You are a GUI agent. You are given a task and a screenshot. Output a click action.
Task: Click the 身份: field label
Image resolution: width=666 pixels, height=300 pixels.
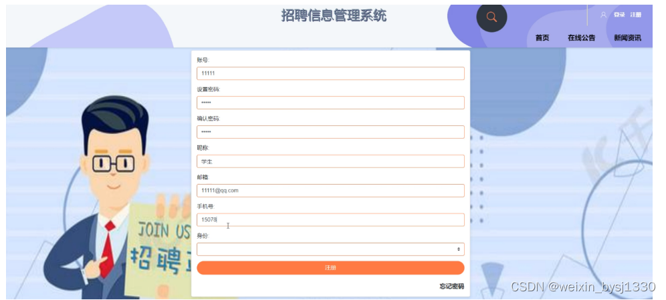click(x=203, y=236)
